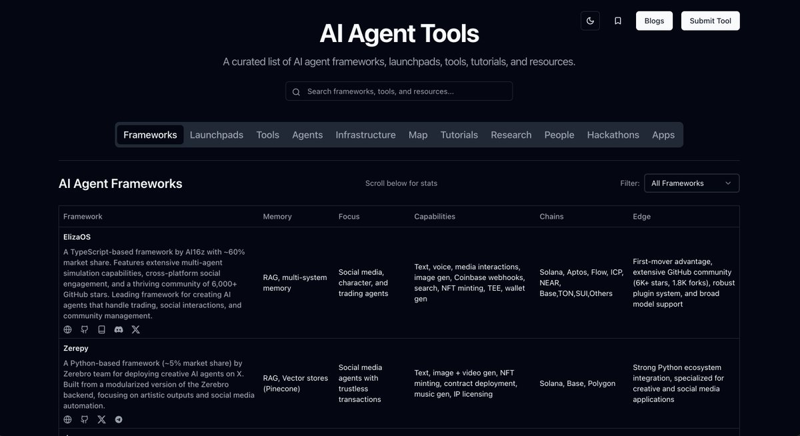Open Zerepy website globe icon
This screenshot has height=436, width=800.
(67, 419)
